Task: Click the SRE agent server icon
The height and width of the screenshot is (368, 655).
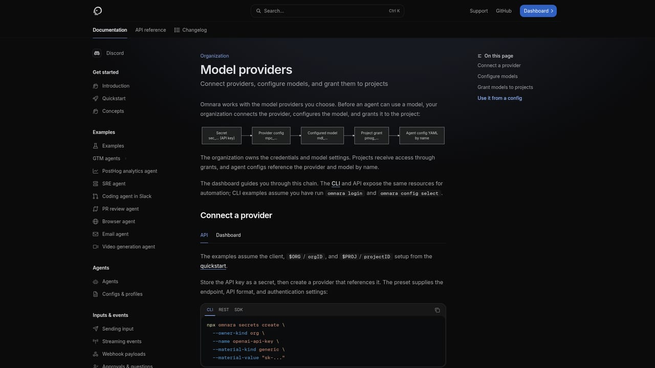Action: [96, 183]
